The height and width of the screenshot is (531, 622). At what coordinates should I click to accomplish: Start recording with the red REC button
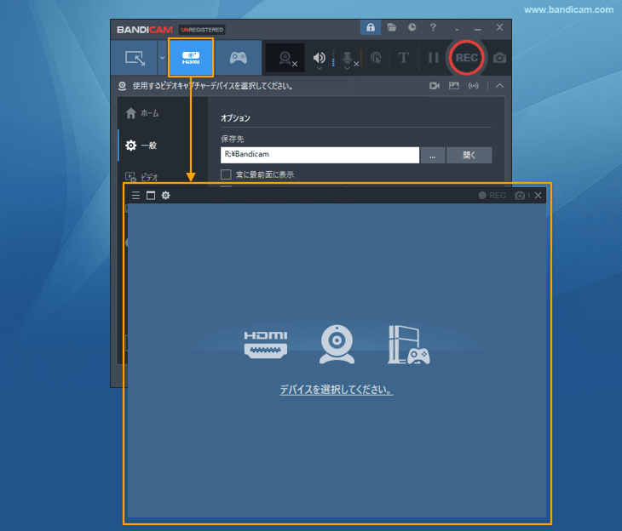pyautogui.click(x=467, y=58)
